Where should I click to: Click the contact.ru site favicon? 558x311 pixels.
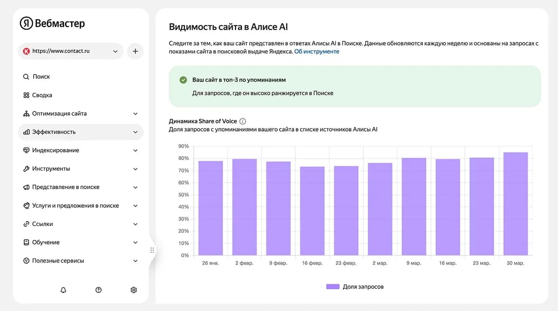point(27,51)
